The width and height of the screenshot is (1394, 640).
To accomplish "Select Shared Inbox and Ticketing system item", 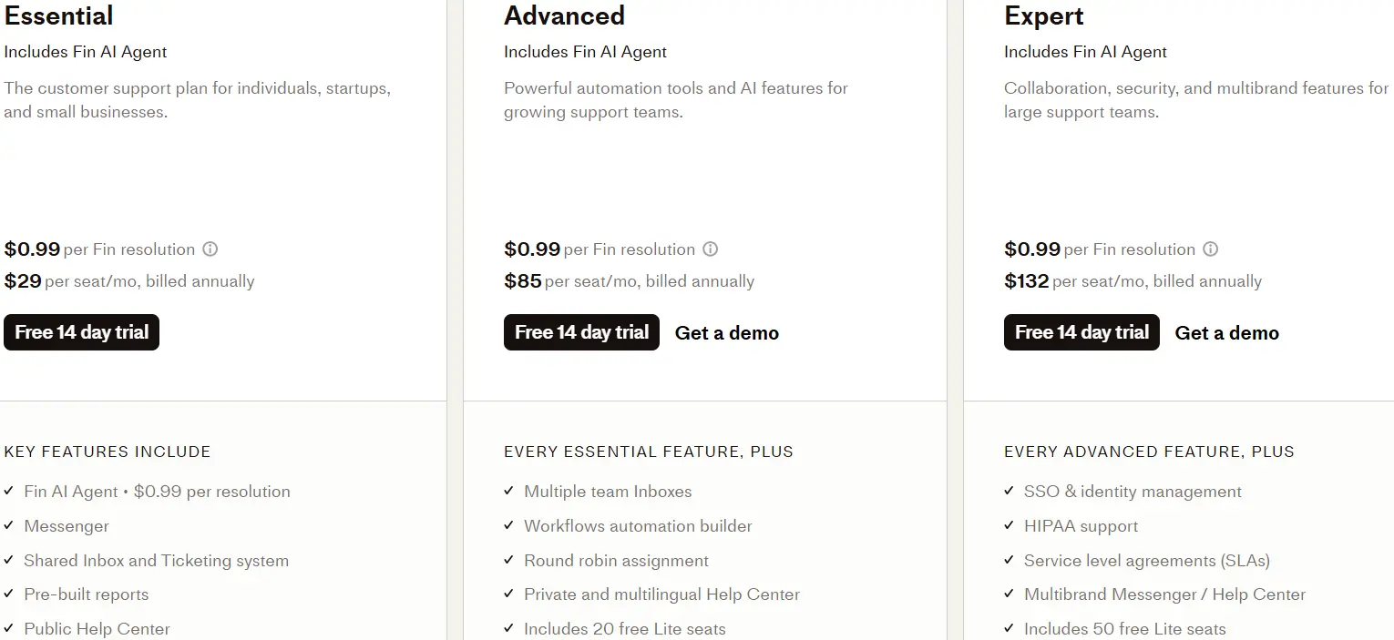I will click(x=156, y=561).
